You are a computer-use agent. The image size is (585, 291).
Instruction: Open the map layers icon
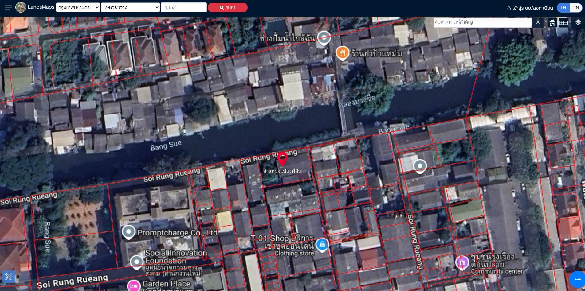click(x=578, y=23)
